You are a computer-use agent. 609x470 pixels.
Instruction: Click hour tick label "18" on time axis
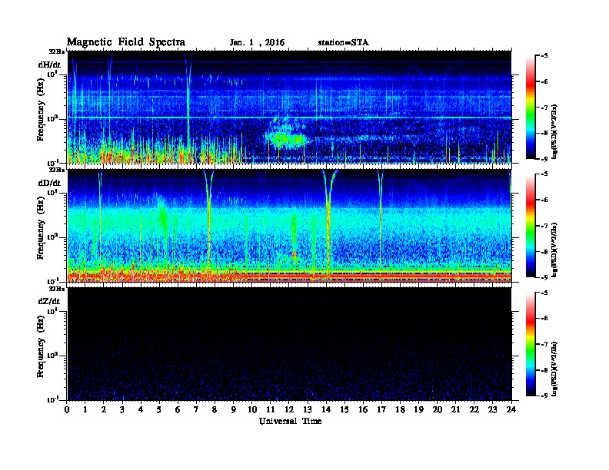tap(400, 409)
